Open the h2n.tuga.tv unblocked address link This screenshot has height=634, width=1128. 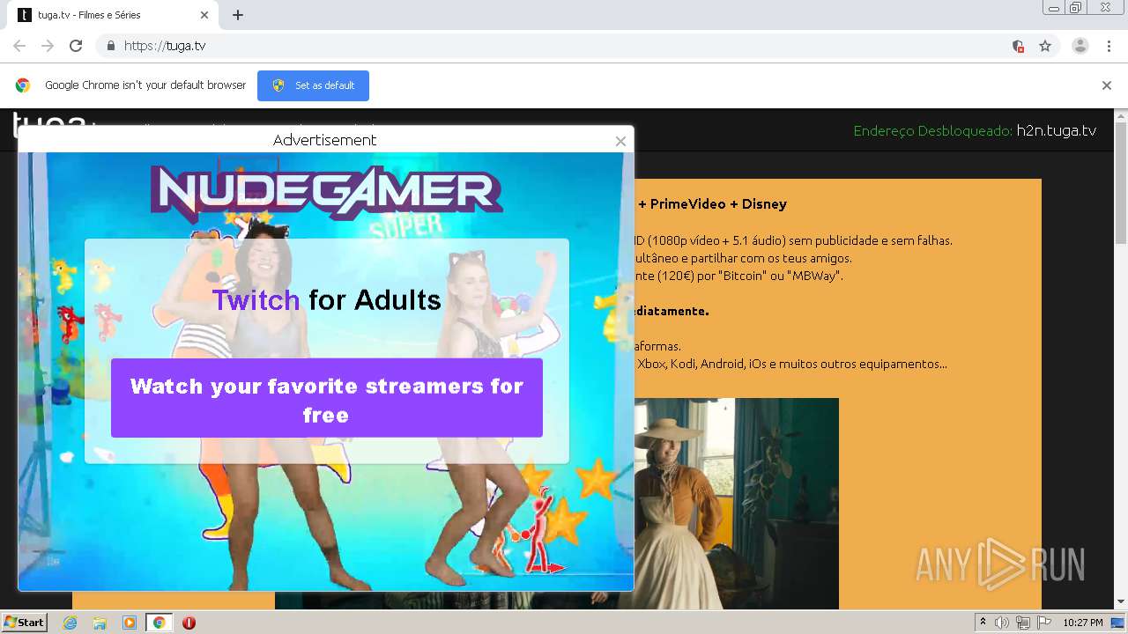pyautogui.click(x=1057, y=130)
